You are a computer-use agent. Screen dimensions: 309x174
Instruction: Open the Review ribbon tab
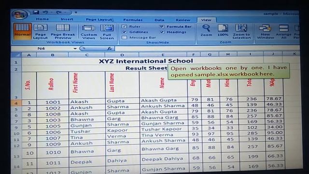(x=183, y=20)
